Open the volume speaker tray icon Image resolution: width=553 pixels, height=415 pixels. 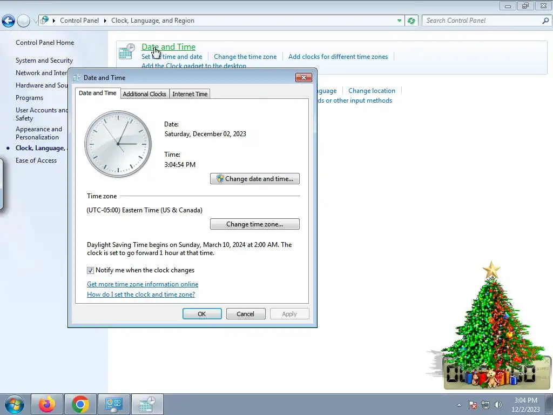tap(498, 405)
